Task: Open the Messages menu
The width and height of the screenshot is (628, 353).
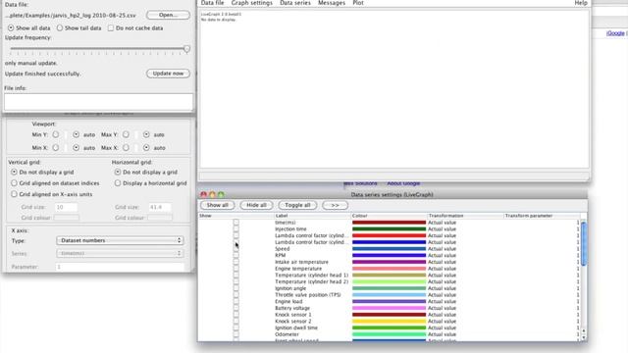Action: coord(332,3)
